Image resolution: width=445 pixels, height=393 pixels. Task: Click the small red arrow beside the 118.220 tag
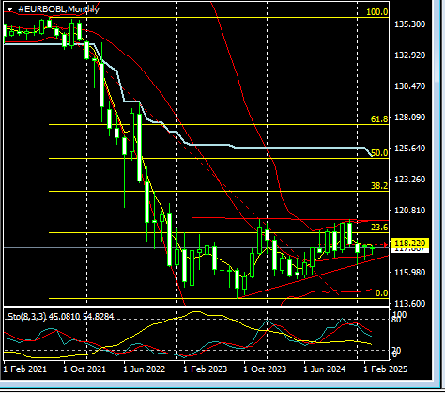click(x=386, y=244)
